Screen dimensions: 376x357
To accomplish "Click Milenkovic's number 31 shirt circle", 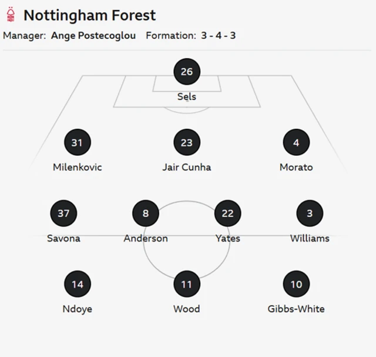I will pyautogui.click(x=77, y=142).
